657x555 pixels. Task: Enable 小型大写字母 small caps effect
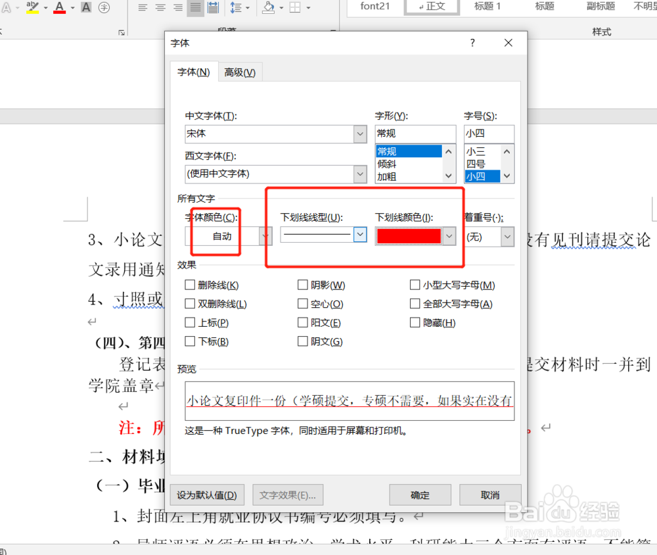coord(415,285)
